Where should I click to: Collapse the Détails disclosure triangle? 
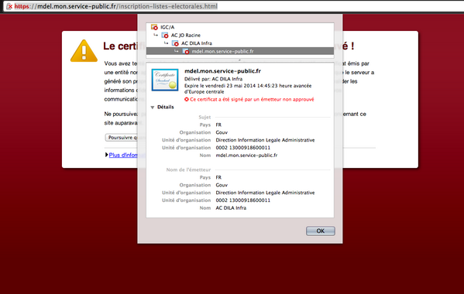[x=153, y=108]
